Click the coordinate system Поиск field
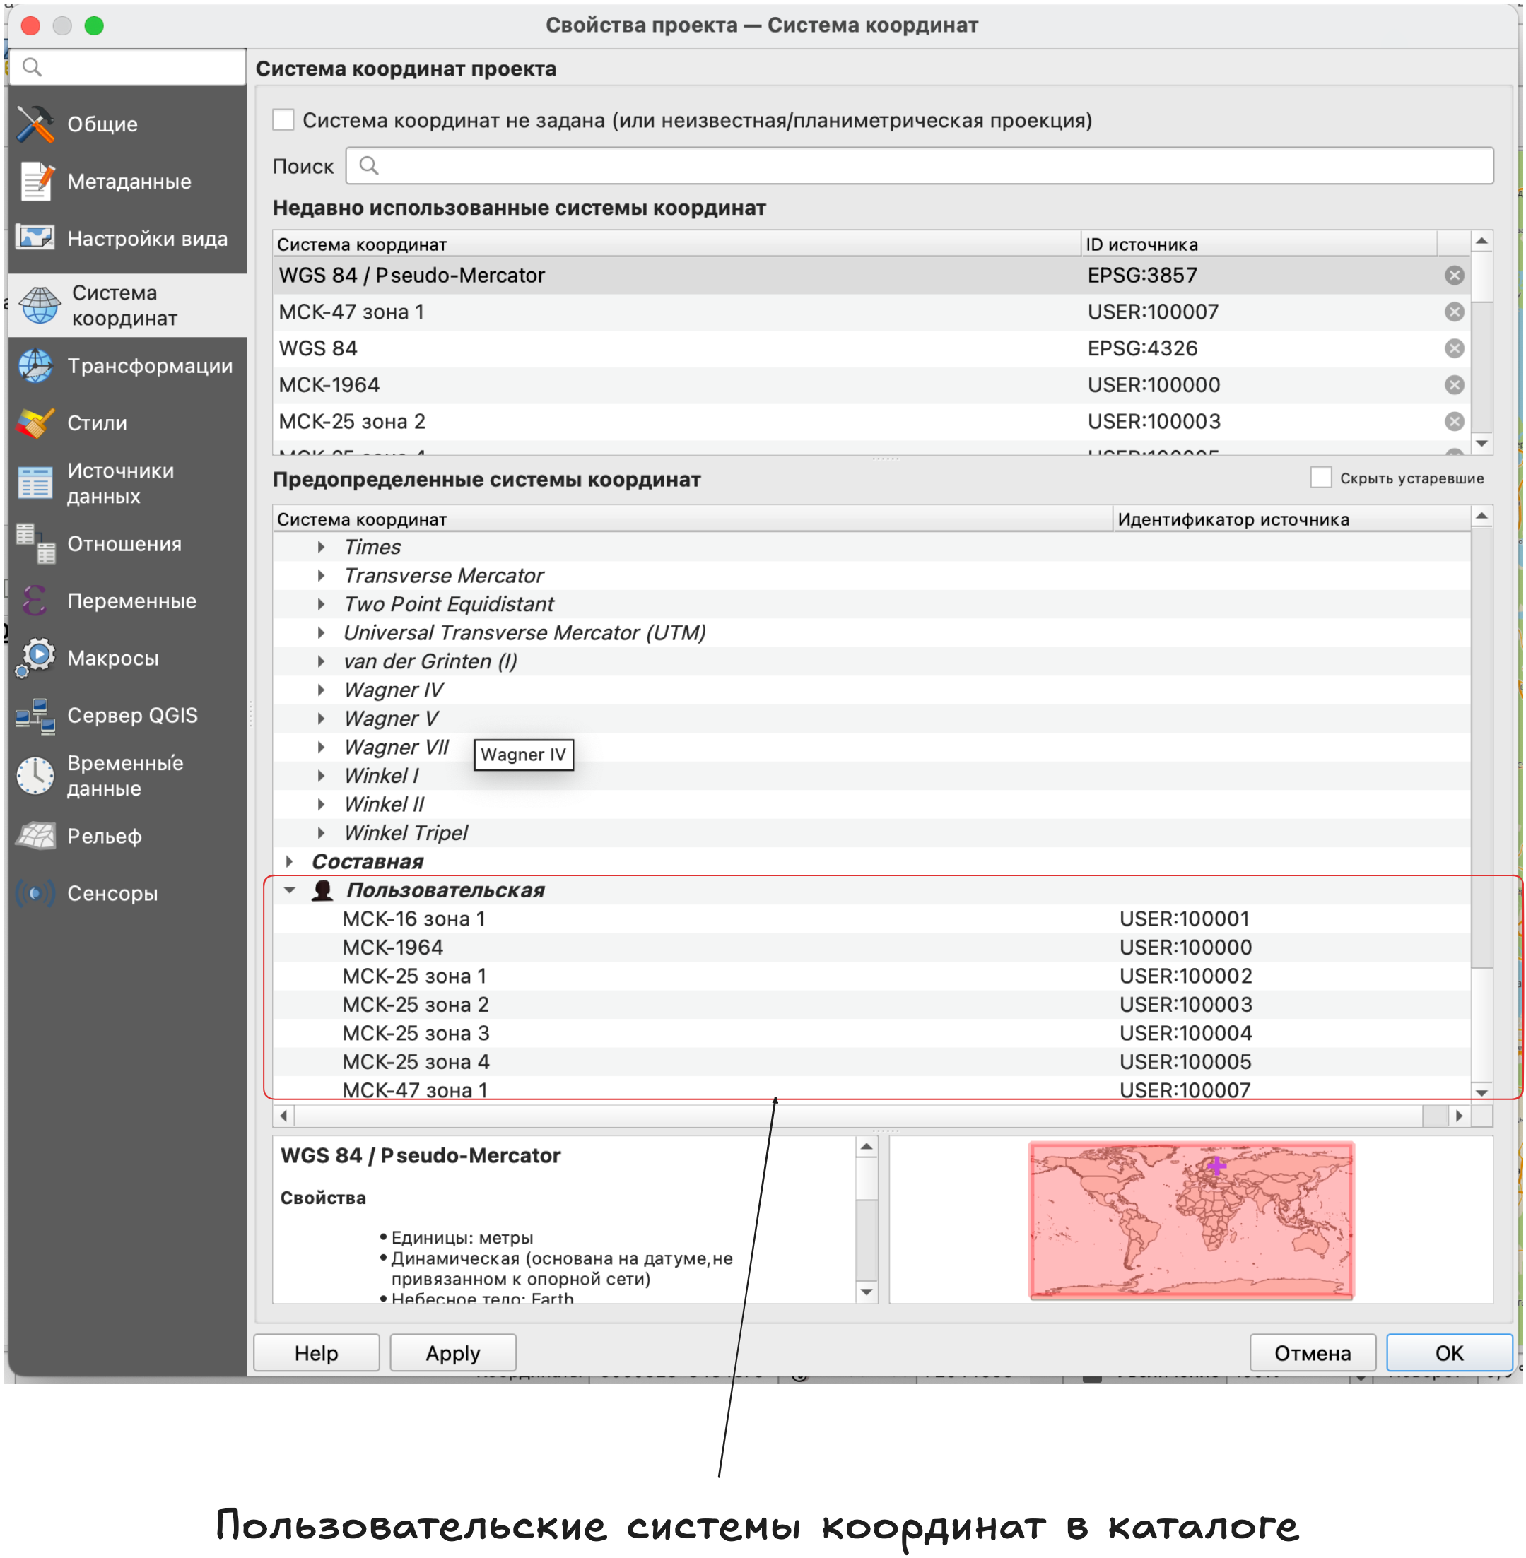The width and height of the screenshot is (1526, 1558). coord(920,166)
